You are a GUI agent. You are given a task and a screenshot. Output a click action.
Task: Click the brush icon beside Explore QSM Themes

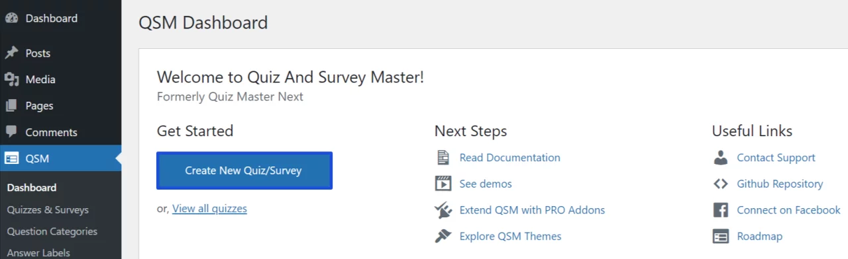point(443,236)
